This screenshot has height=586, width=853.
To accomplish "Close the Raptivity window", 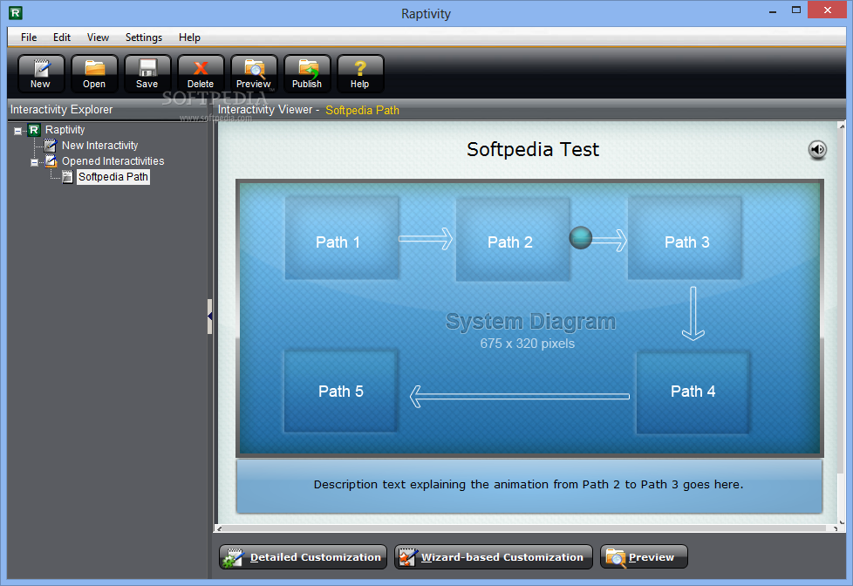I will coord(828,10).
